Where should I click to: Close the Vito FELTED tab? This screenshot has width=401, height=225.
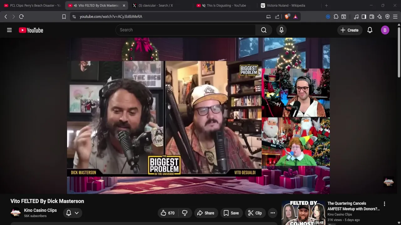(x=124, y=5)
